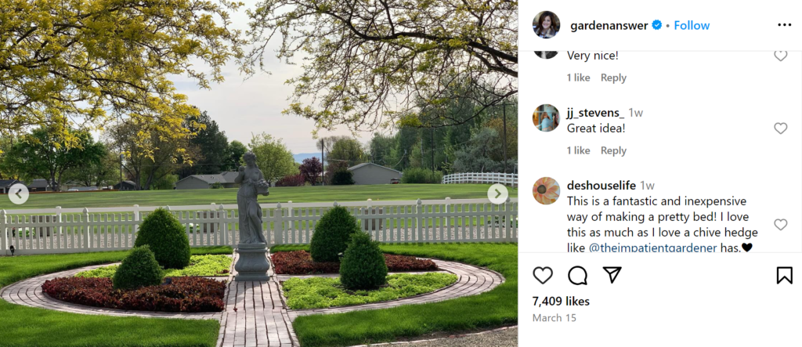The height and width of the screenshot is (347, 802).
Task: Open the three-dot more options menu
Action: tap(784, 25)
